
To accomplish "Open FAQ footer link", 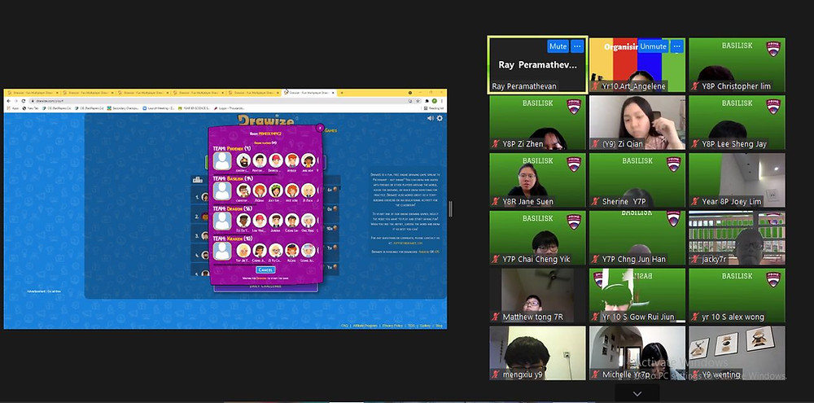I will [344, 326].
